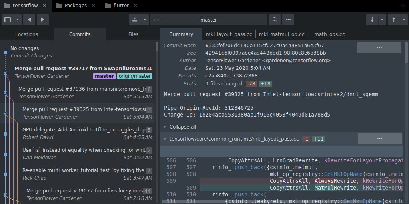Image resolution: width=409 pixels, height=204 pixels.
Task: Click the Author gardener@tensorflow.org text
Action: click(268, 61)
